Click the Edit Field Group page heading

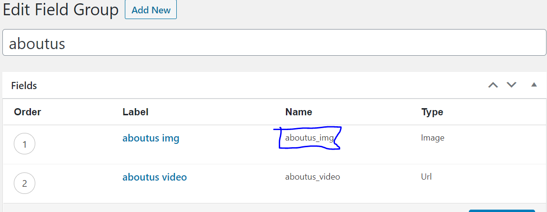[x=61, y=10]
